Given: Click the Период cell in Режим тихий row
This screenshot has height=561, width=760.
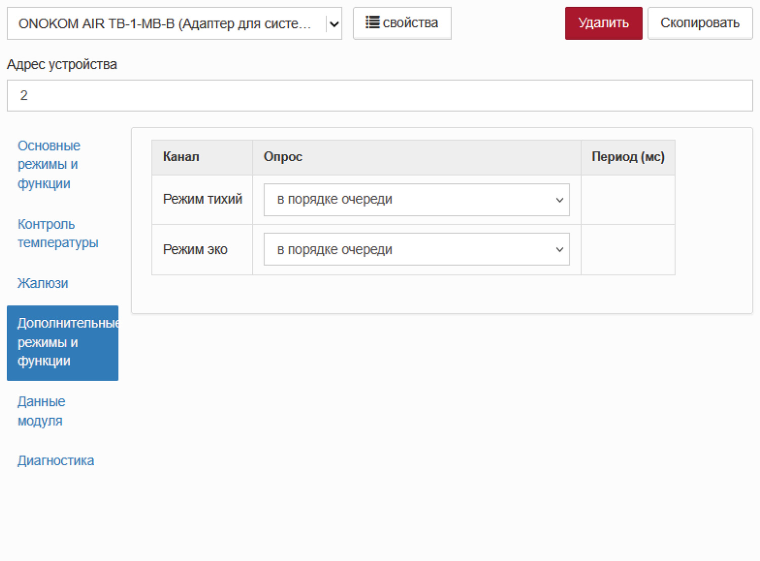Looking at the screenshot, I should pyautogui.click(x=628, y=200).
